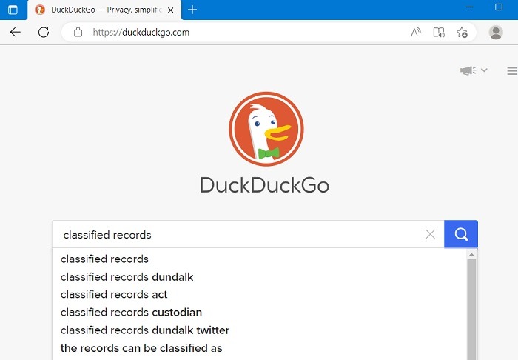This screenshot has height=360, width=518.
Task: Select suggestion 'classified records dundalk'
Action: click(260, 277)
